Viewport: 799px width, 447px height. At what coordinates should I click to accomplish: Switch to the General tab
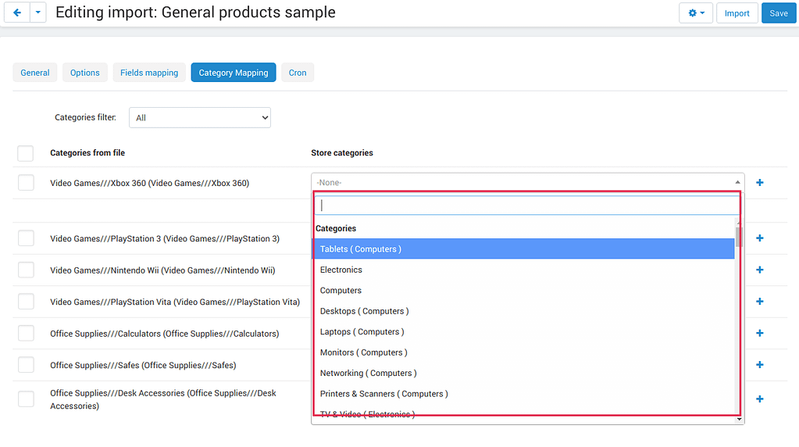pos(35,73)
